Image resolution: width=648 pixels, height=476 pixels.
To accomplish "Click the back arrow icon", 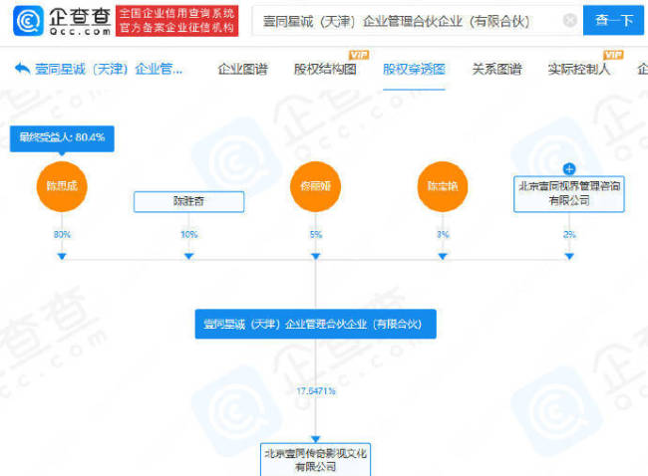I will coord(22,69).
